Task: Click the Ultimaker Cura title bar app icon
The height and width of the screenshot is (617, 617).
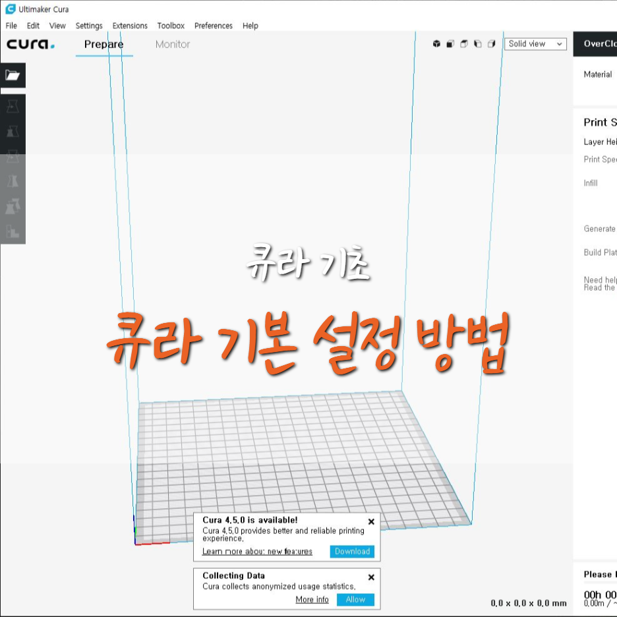Action: click(x=11, y=9)
